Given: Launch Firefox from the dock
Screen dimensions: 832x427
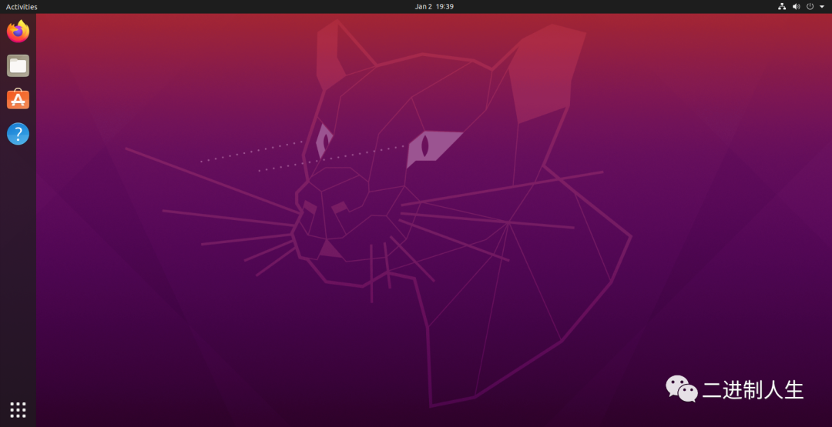Looking at the screenshot, I should point(18,32).
